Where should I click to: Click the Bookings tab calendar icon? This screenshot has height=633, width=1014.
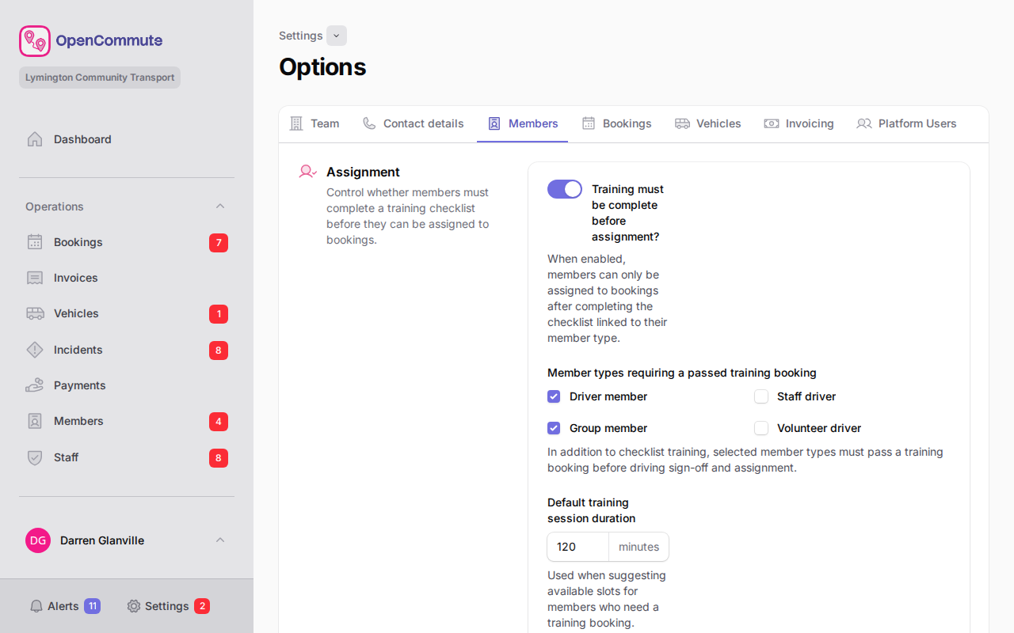tap(589, 123)
